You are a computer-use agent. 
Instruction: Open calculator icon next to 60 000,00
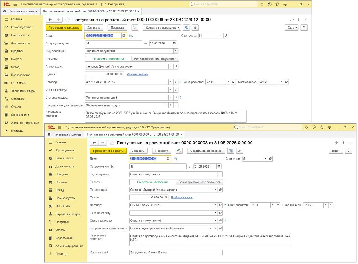121,74
